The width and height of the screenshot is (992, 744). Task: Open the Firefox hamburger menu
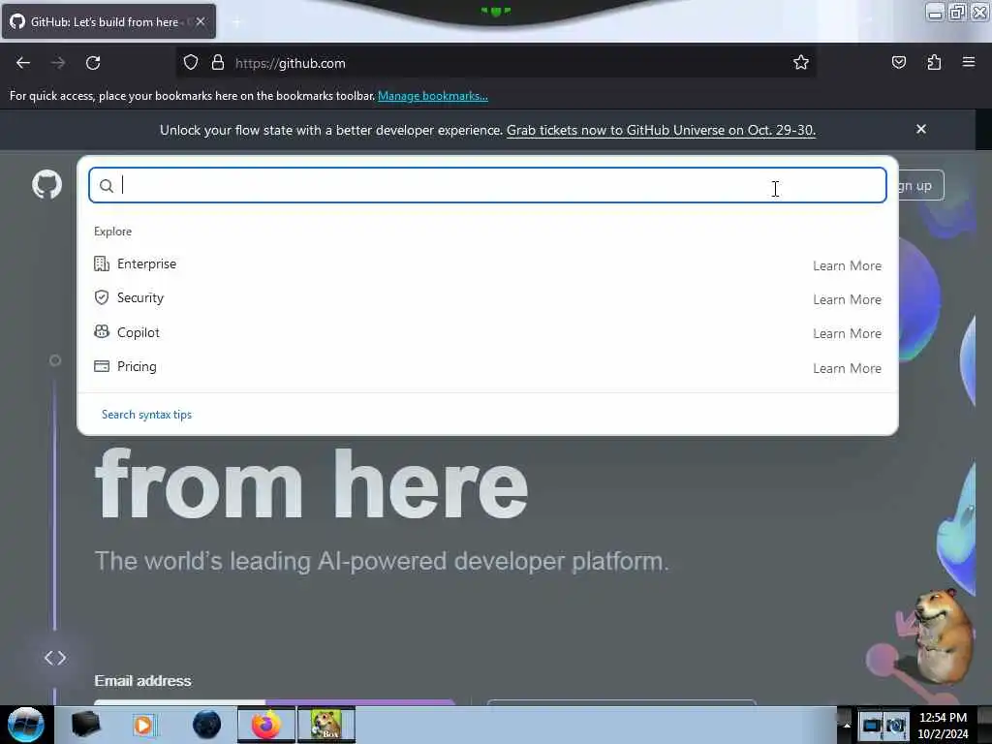pyautogui.click(x=969, y=62)
